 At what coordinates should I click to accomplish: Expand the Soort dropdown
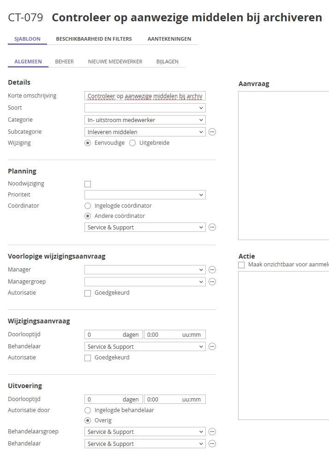pyautogui.click(x=145, y=108)
